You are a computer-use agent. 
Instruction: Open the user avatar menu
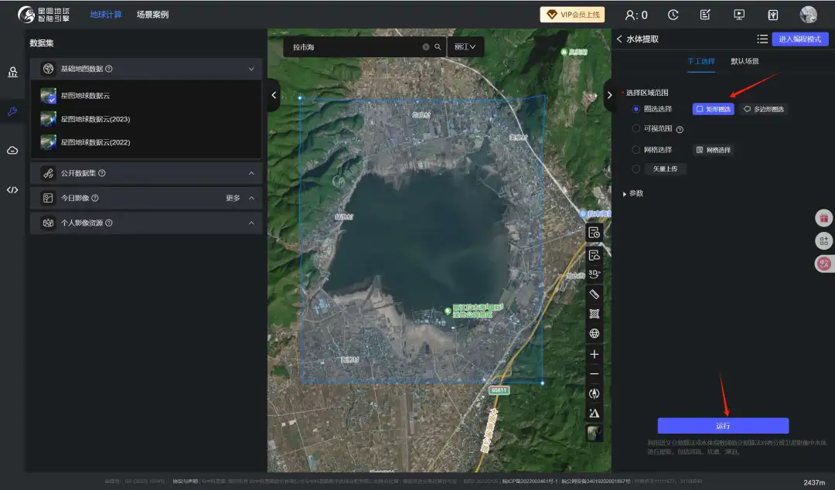[x=809, y=15]
